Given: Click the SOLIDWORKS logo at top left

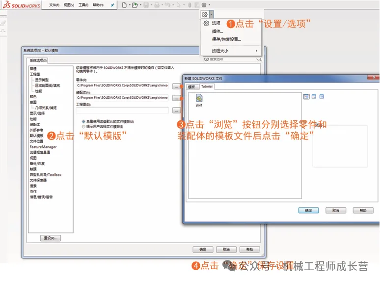Looking at the screenshot, I should 21,5.
